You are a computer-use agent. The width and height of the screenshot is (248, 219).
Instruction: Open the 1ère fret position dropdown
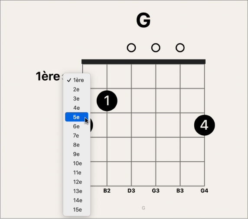click(49, 76)
